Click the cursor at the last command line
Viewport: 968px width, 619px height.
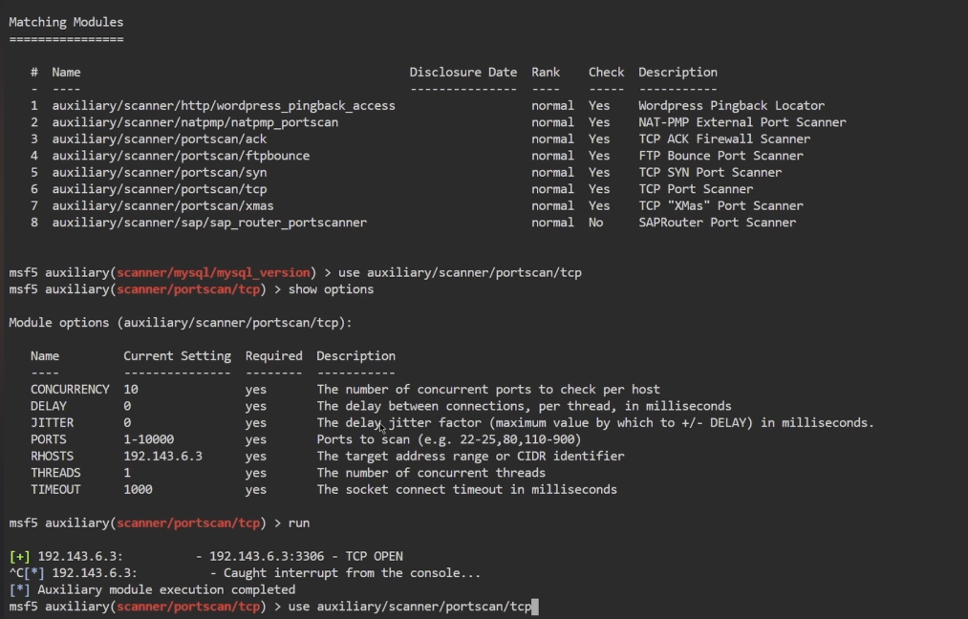point(535,607)
